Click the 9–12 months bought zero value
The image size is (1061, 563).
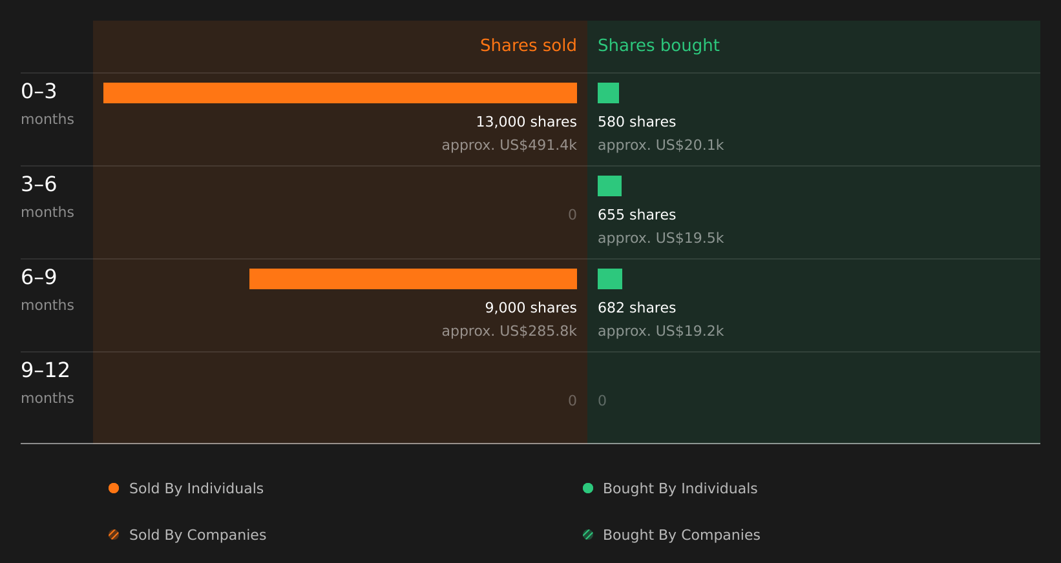coord(602,401)
